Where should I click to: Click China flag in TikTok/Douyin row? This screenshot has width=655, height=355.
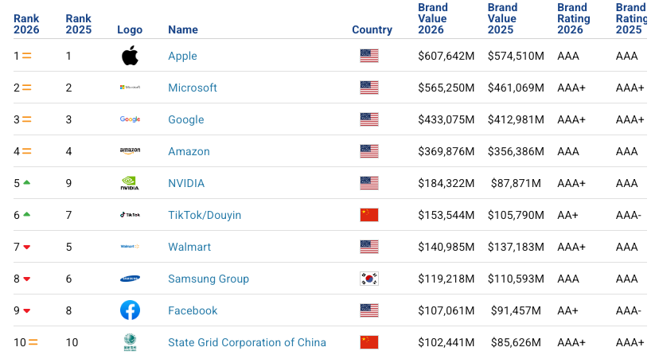(x=368, y=215)
